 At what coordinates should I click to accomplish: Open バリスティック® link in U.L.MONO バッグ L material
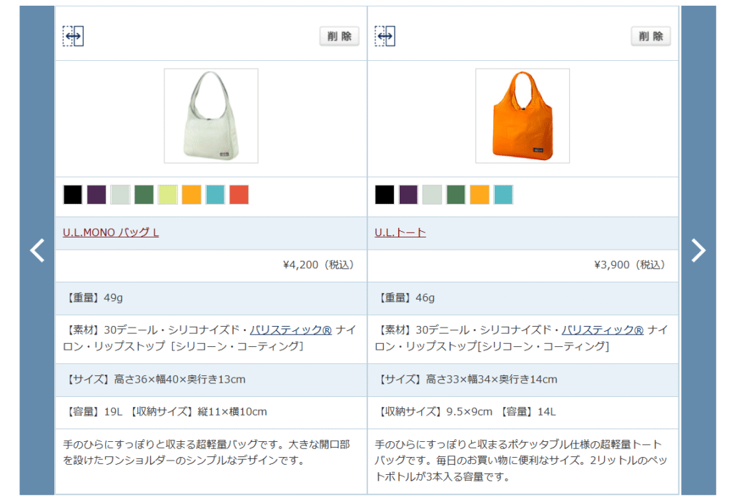pyautogui.click(x=291, y=330)
